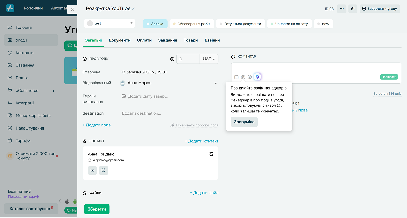Open the emoji picker in comment
This screenshot has height=218, width=407.
[250, 77]
